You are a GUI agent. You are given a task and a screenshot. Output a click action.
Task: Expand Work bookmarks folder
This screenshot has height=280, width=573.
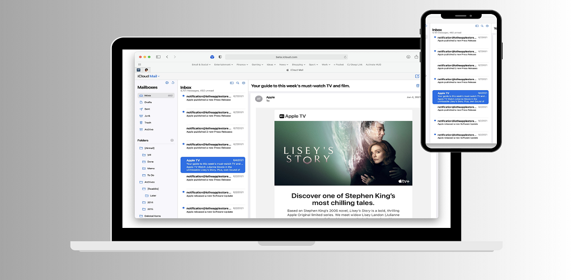326,65
